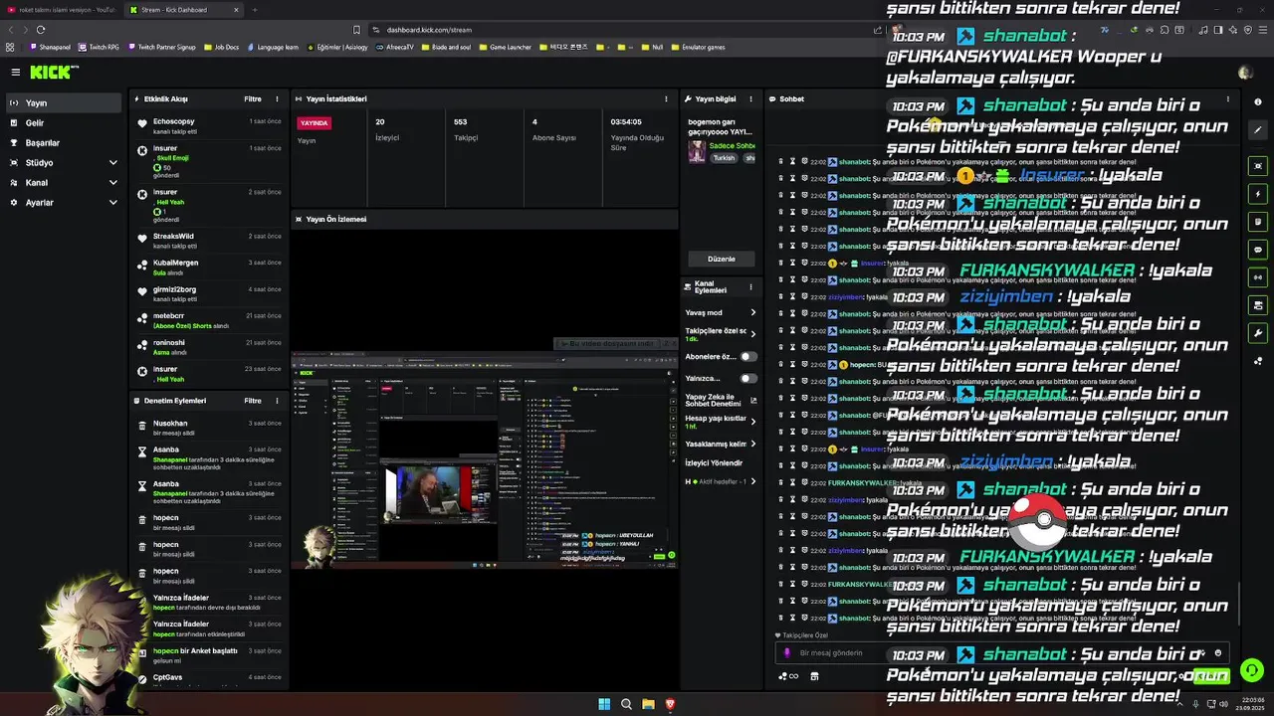Screen dimensions: 1274x716
Task: Expand the Aktif hedefler row arrow
Action: point(752,481)
